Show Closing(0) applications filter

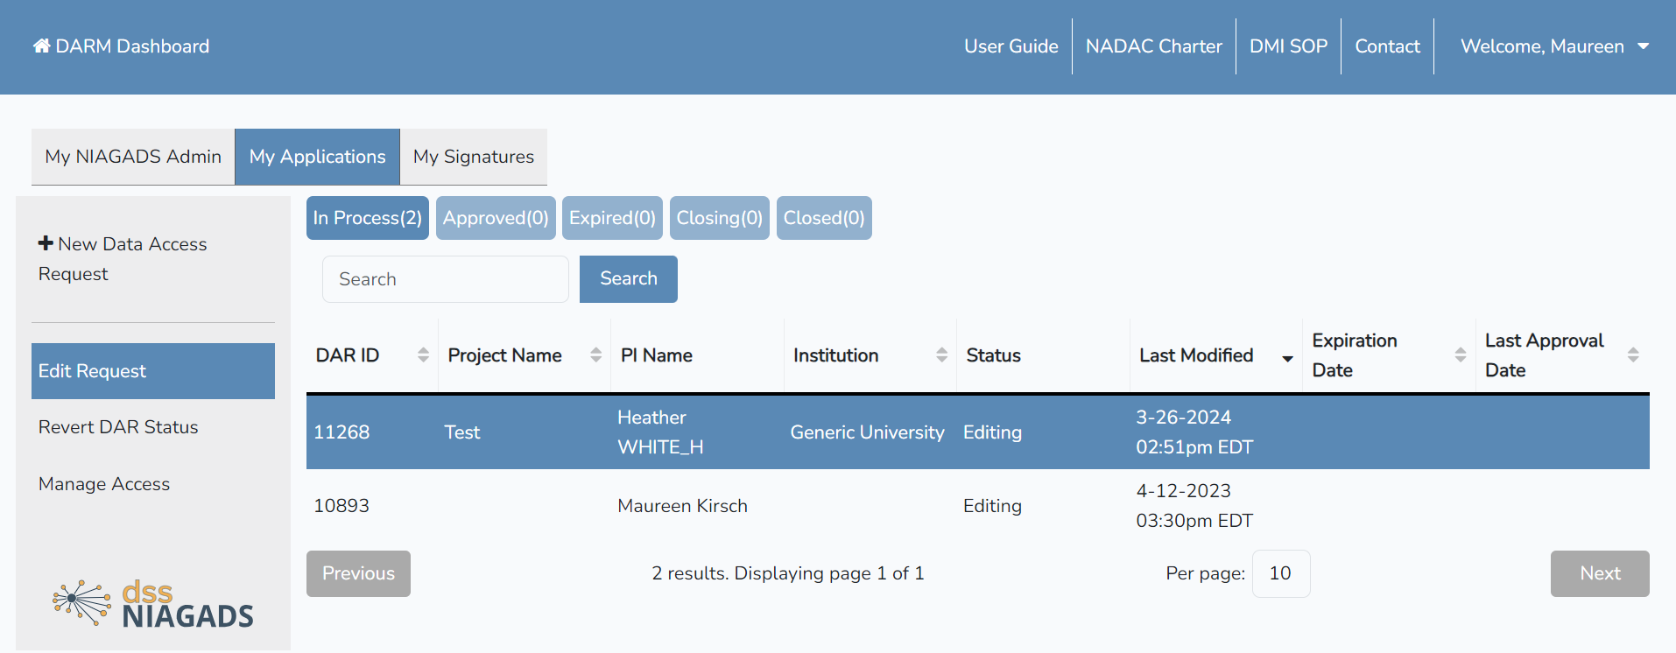click(x=719, y=218)
